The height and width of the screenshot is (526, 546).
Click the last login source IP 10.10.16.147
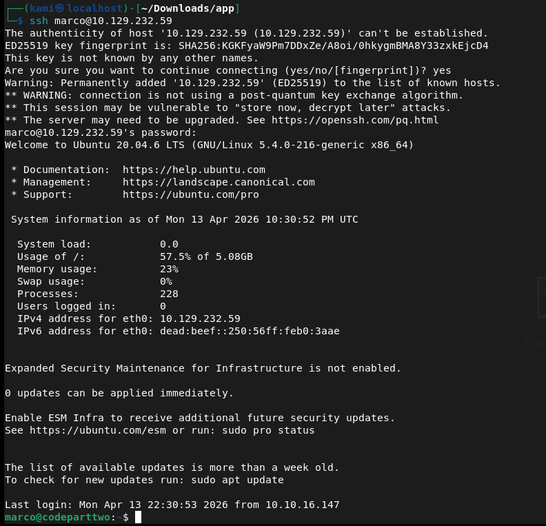[303, 505]
